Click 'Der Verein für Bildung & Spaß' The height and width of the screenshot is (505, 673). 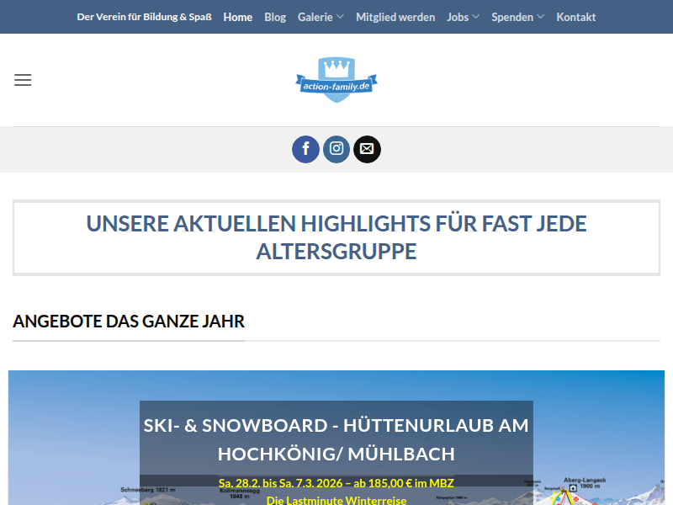pyautogui.click(x=143, y=16)
